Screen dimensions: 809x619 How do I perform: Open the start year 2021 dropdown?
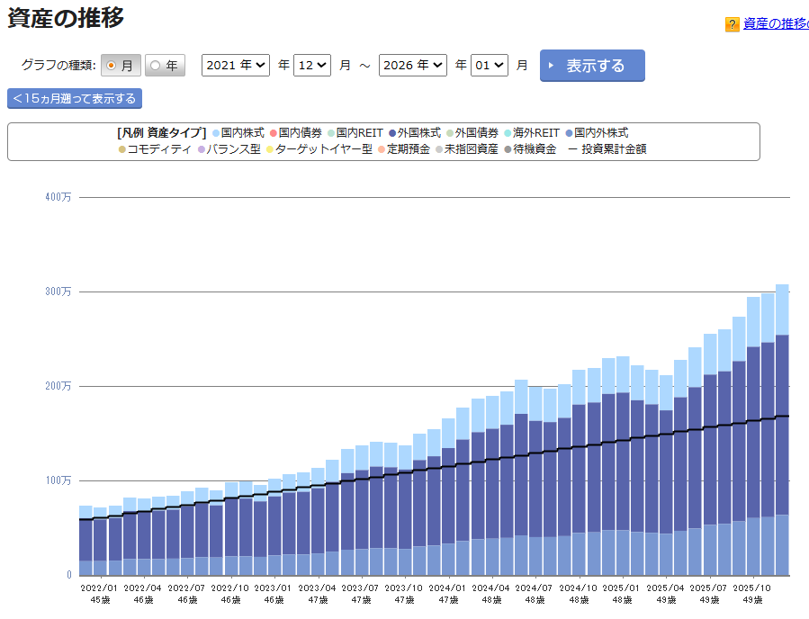click(x=235, y=65)
